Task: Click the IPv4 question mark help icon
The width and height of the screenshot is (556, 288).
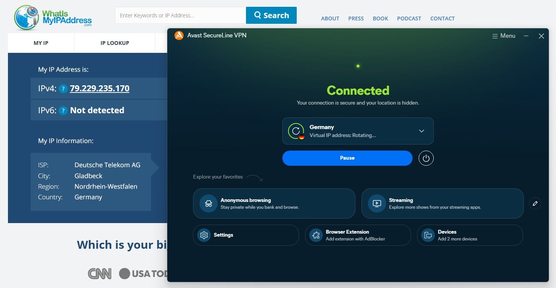Action: (63, 89)
